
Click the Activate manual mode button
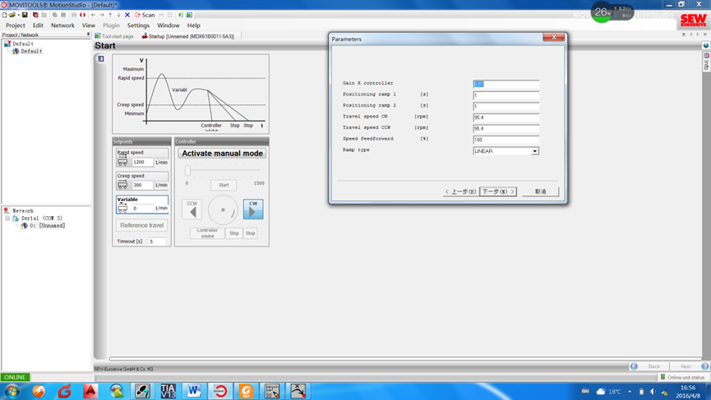tap(222, 154)
